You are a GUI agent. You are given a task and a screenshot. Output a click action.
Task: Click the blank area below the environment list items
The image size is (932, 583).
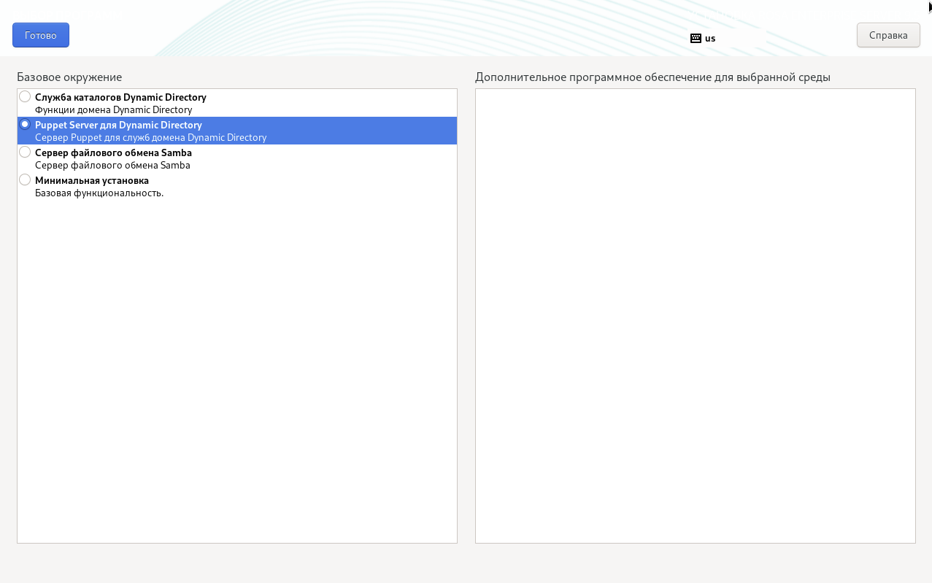point(236,365)
